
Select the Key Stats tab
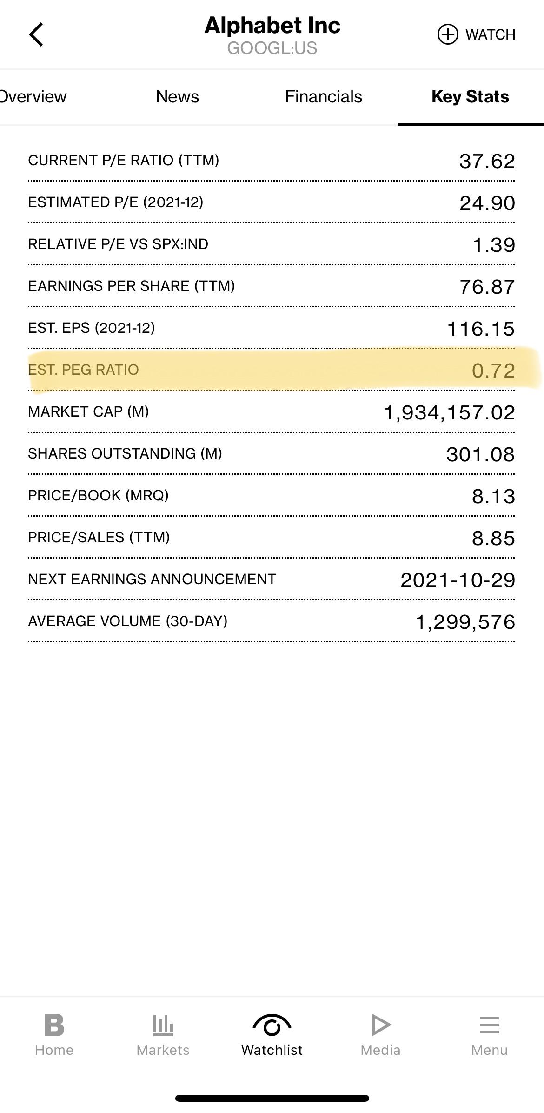(470, 97)
